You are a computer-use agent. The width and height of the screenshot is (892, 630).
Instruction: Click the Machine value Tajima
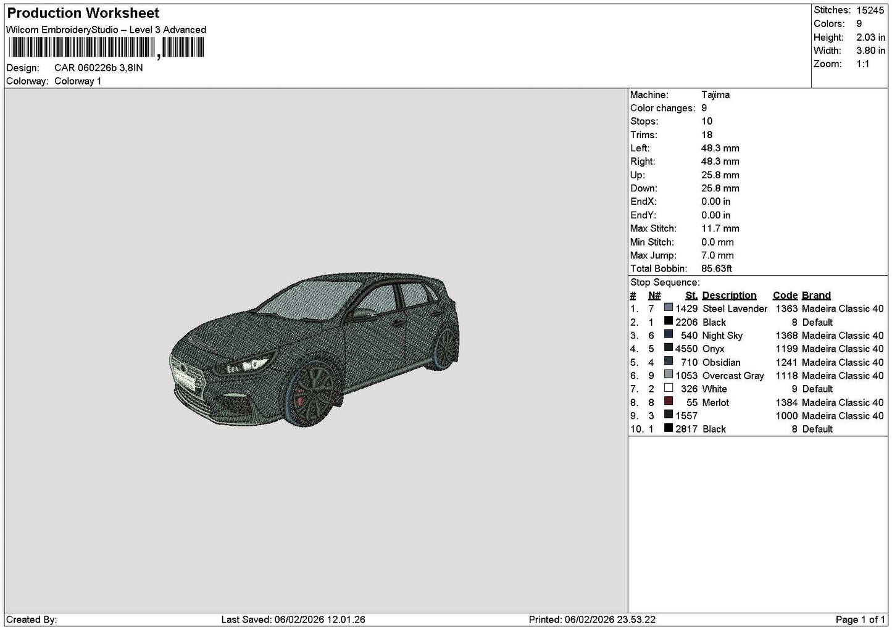[715, 95]
